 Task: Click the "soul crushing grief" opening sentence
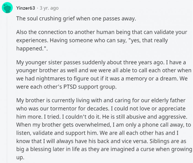[x=76, y=19]
